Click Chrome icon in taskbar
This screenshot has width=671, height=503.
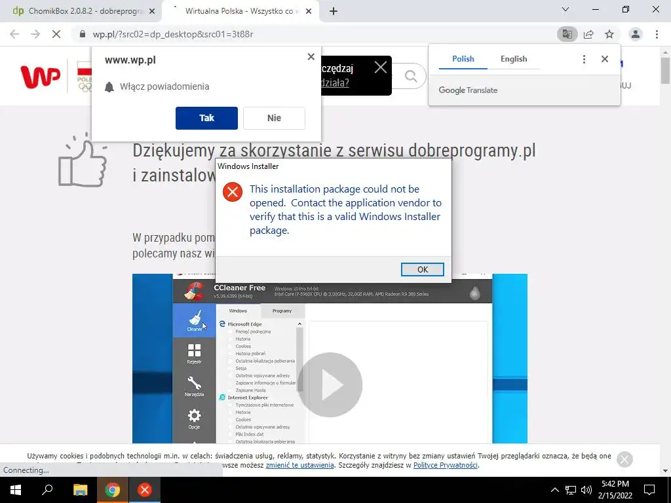[x=113, y=490]
